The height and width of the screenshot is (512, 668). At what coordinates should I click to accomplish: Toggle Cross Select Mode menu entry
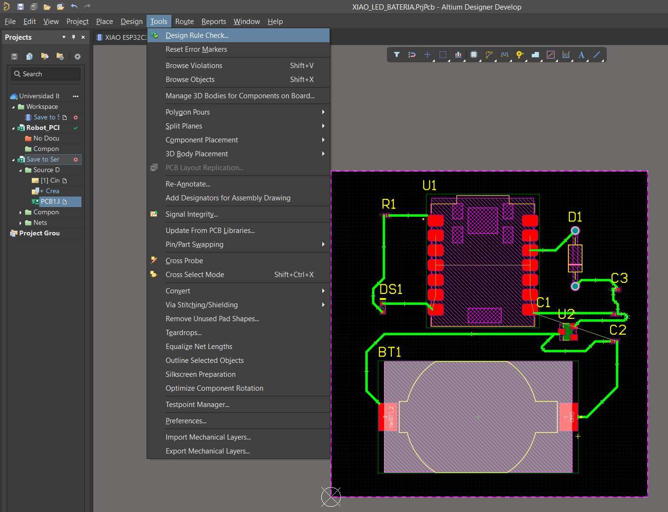tap(194, 275)
